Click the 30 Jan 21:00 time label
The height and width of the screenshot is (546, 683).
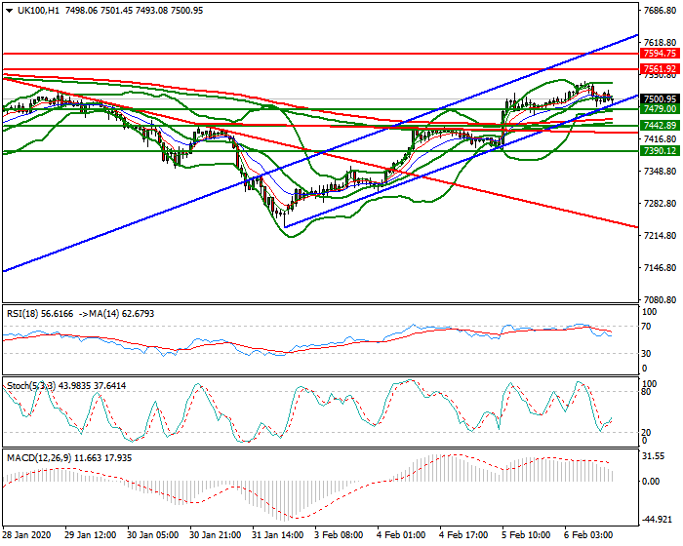point(216,534)
